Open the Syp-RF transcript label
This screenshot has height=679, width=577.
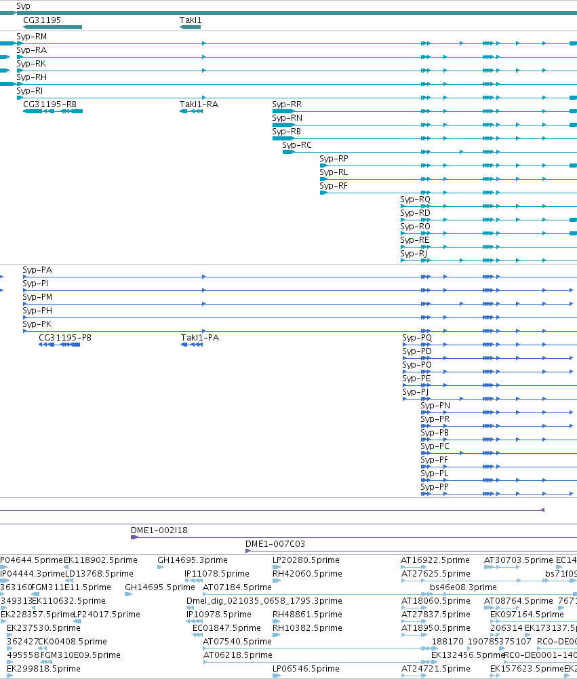(x=334, y=186)
